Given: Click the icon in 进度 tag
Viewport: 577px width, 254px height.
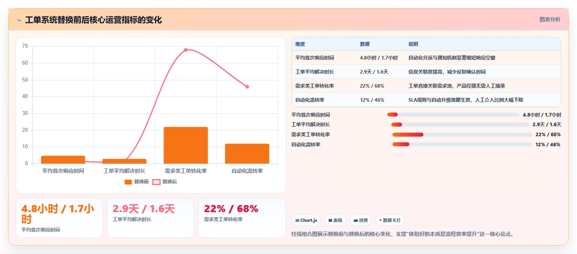Looking at the screenshot, I should [356, 220].
